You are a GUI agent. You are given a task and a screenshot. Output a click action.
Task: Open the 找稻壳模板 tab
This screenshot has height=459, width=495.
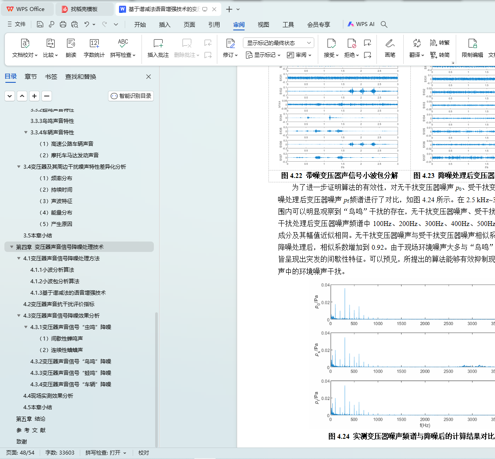coord(84,9)
